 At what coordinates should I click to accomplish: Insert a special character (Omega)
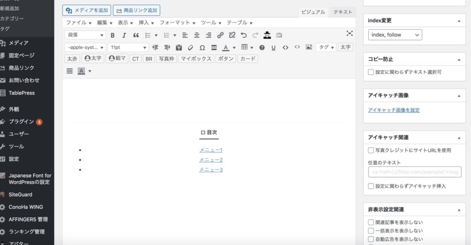[202, 47]
